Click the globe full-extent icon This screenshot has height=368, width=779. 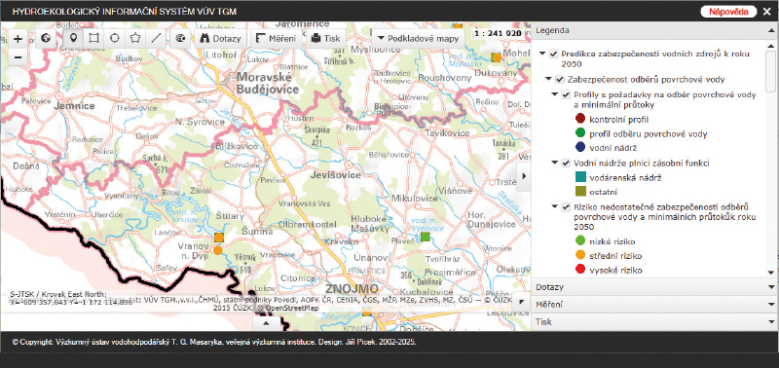coord(46,38)
